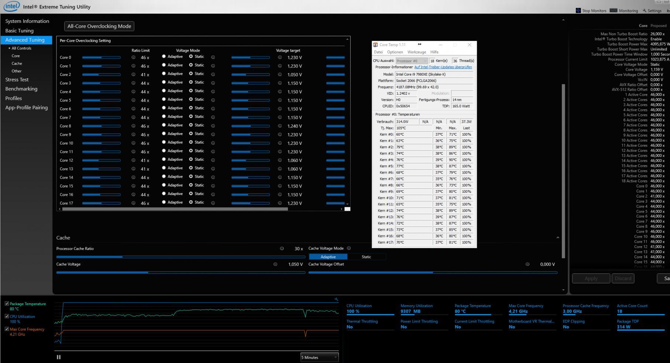Select Adaptive voltage mode for Core 4

[164, 91]
